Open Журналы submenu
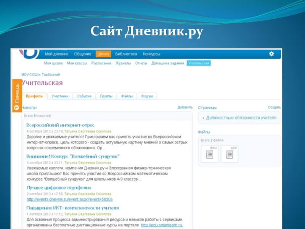Viewport: 305px width, 229px height. coord(123,63)
